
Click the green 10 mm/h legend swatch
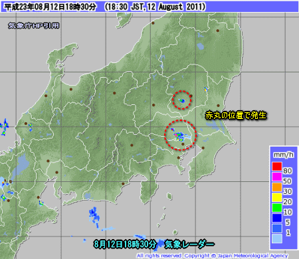click(277, 208)
